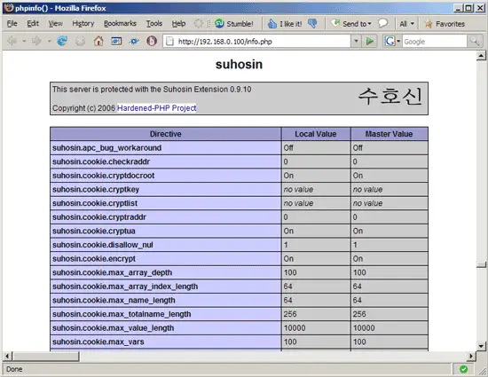Image resolution: width=488 pixels, height=377 pixels.
Task: Open the Tools menu
Action: [x=154, y=24]
